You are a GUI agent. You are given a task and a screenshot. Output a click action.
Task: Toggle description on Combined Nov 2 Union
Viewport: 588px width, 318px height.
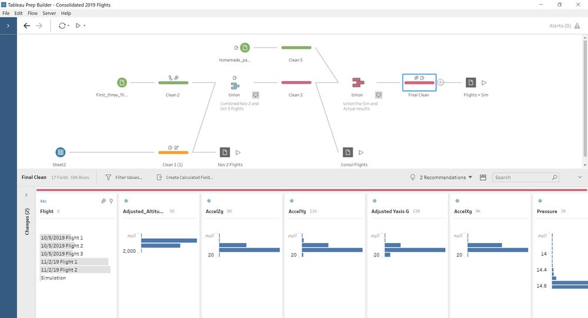point(255,95)
